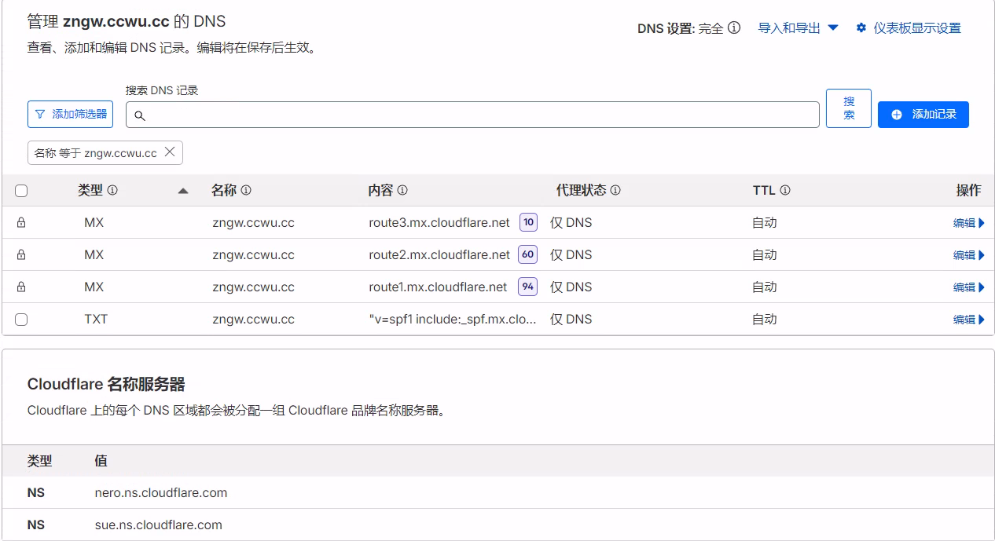Click the info icon beside 类型 column header
This screenshot has height=541, width=995.
click(x=112, y=191)
